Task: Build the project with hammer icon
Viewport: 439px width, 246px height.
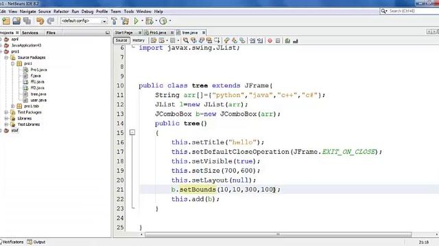Action: pyautogui.click(x=115, y=21)
